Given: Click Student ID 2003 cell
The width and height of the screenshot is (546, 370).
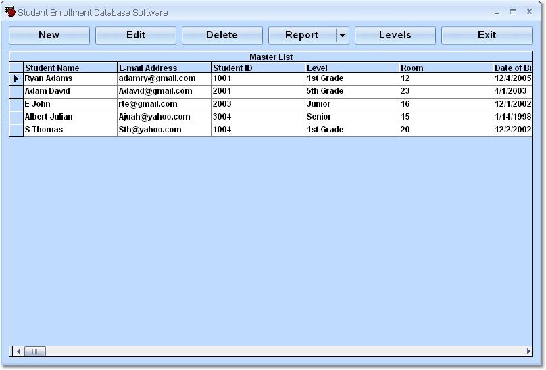Looking at the screenshot, I should 258,105.
